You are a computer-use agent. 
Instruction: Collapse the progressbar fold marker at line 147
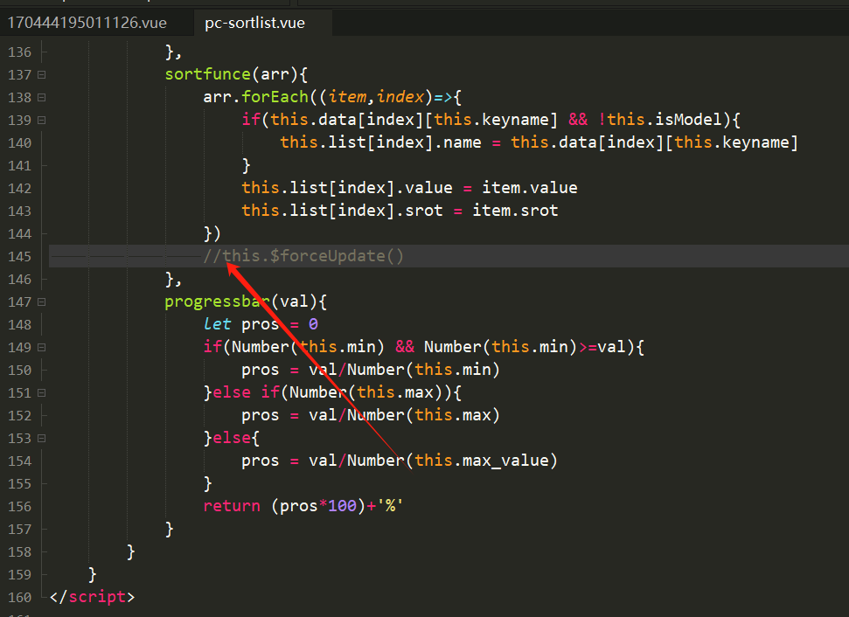coord(42,302)
